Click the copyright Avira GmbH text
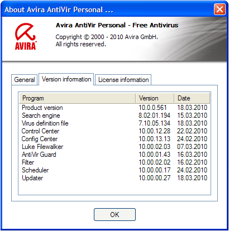The width and height of the screenshot is (229, 231). point(107,37)
